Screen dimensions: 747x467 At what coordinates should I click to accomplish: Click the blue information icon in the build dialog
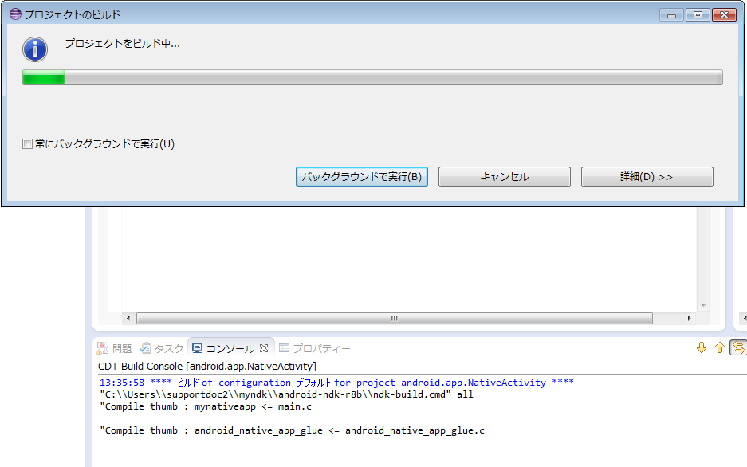35,49
